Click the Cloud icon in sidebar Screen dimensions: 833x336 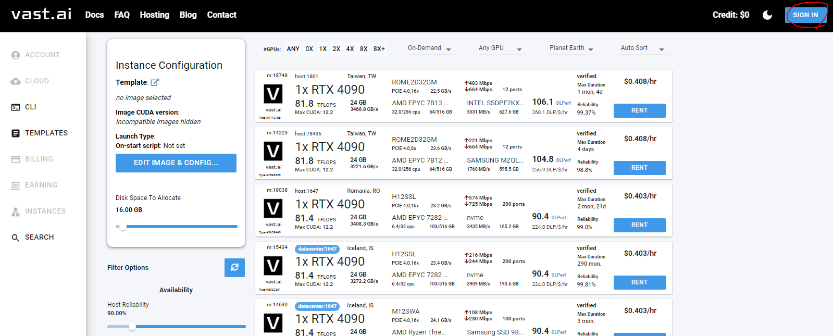point(16,81)
